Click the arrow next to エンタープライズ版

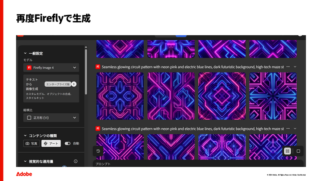point(74,84)
